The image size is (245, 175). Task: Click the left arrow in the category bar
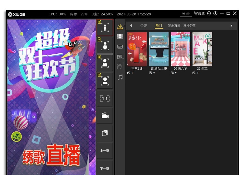coord(131,26)
